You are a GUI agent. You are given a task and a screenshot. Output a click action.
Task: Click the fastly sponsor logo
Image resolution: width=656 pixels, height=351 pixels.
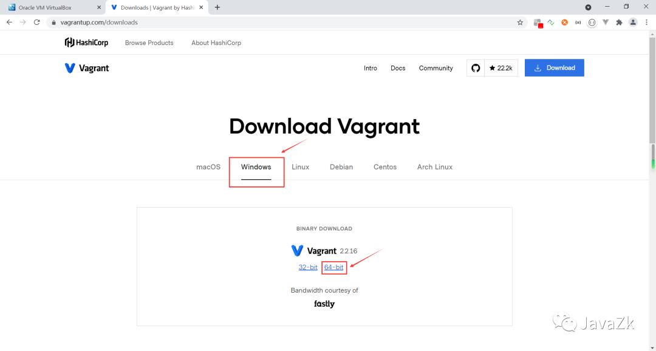[324, 304]
